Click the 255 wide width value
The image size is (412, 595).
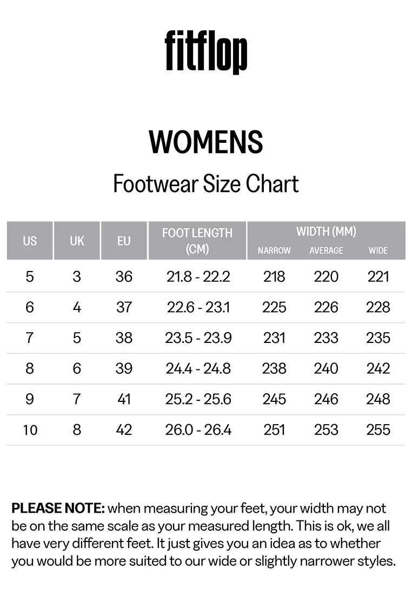point(378,430)
